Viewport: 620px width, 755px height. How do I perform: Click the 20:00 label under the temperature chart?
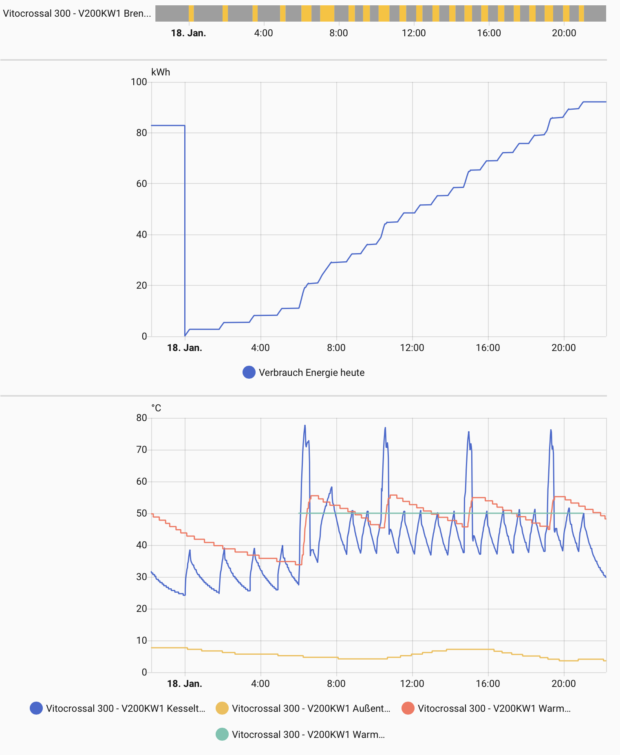coord(564,684)
